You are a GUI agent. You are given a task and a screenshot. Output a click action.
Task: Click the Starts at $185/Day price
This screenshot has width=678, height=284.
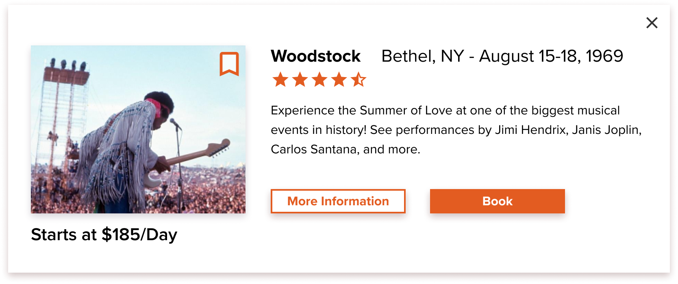pos(104,235)
